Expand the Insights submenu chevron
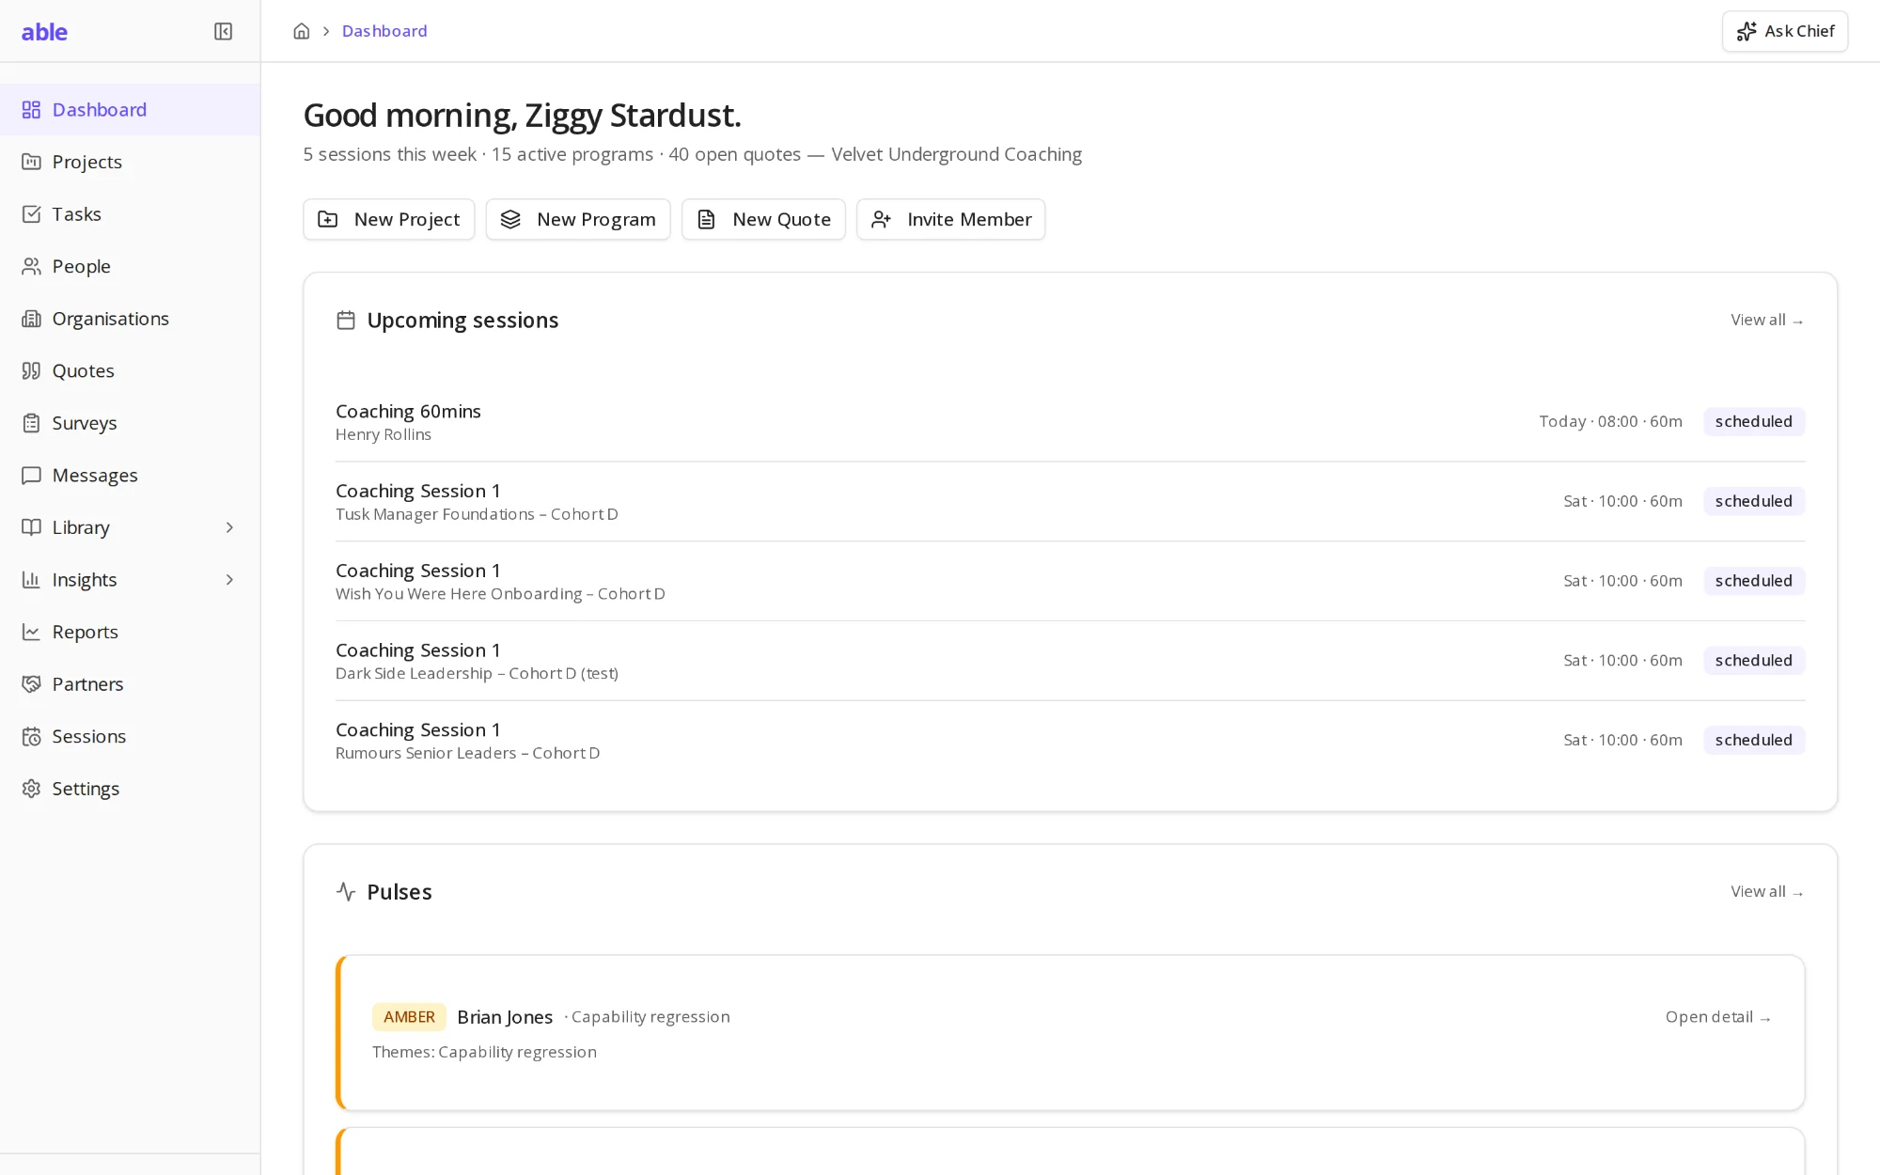This screenshot has height=1175, width=1880. pos(229,580)
